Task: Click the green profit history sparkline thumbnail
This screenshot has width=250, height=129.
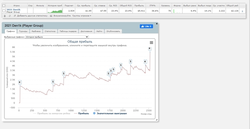Action: click(55, 11)
